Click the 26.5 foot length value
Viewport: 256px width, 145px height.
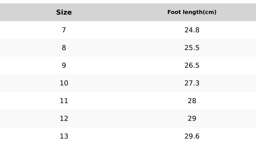192,65
